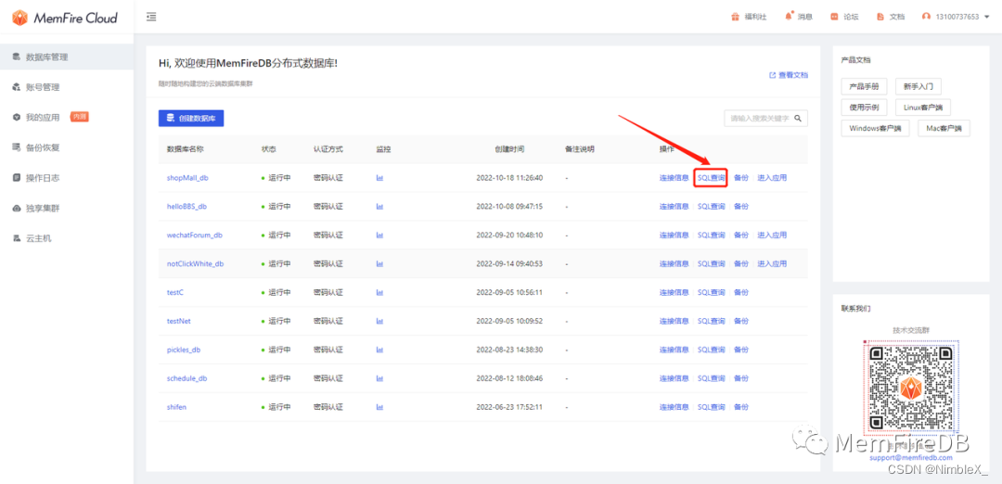
Task: Open monitoring chart icon for pickles_db
Action: (x=379, y=350)
